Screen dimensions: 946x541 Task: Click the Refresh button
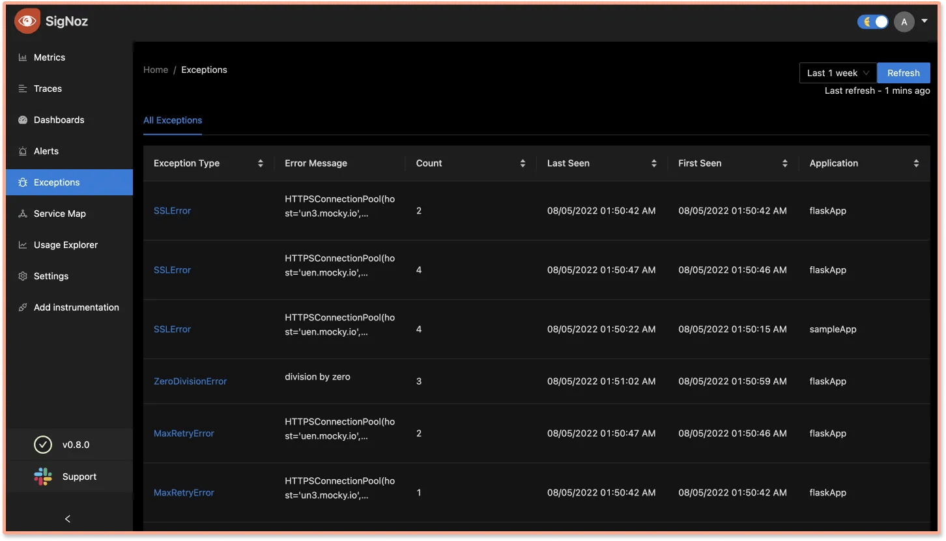[x=904, y=72]
